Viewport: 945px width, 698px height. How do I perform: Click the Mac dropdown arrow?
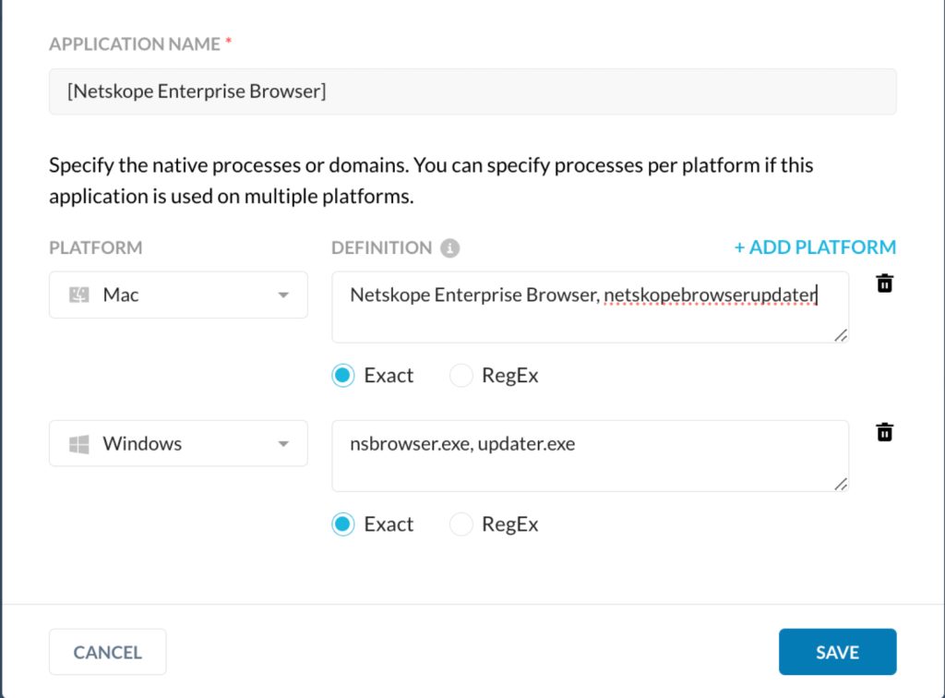coord(283,295)
